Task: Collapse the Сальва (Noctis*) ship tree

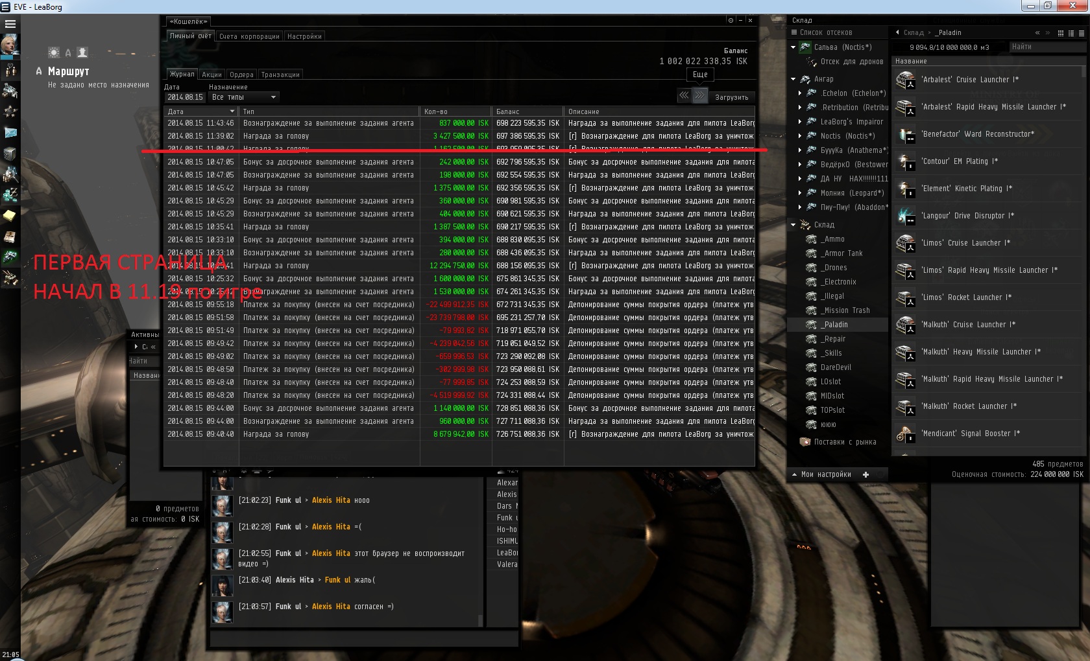Action: (x=793, y=47)
